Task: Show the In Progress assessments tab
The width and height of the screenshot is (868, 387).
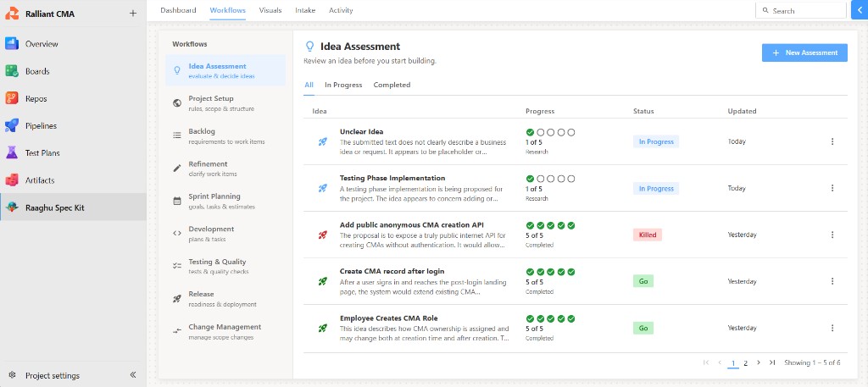Action: 343,85
